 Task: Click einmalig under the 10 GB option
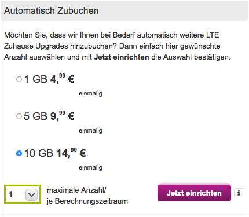point(90,168)
